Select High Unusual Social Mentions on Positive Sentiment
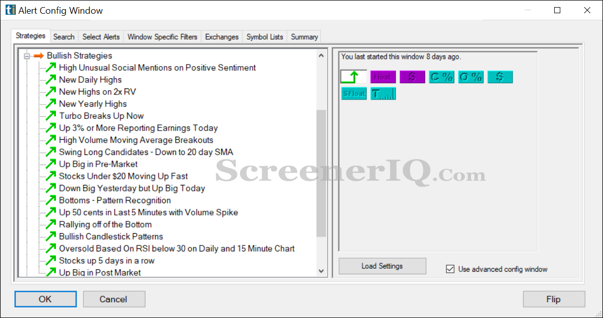603x318 pixels. tap(157, 68)
